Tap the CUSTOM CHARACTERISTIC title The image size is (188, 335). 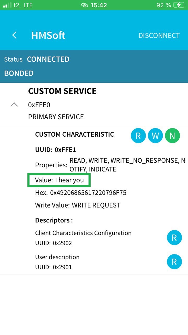75,135
